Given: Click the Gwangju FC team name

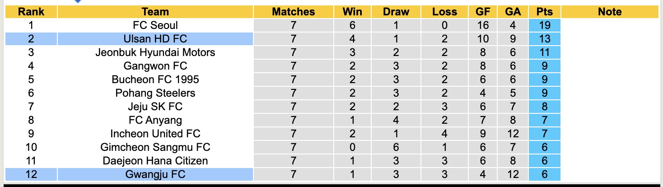Looking at the screenshot, I should coord(155,174).
